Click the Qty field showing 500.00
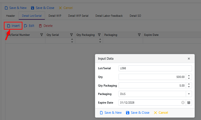The image size is (201, 120). click(x=152, y=77)
